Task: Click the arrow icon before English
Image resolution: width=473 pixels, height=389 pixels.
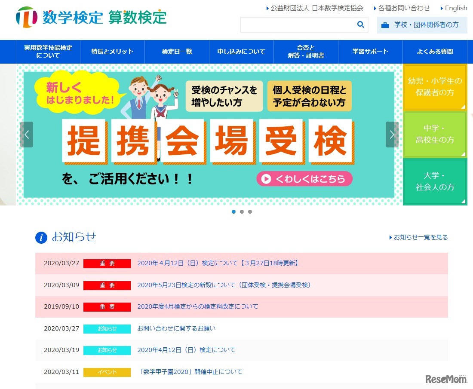Action: pos(441,8)
